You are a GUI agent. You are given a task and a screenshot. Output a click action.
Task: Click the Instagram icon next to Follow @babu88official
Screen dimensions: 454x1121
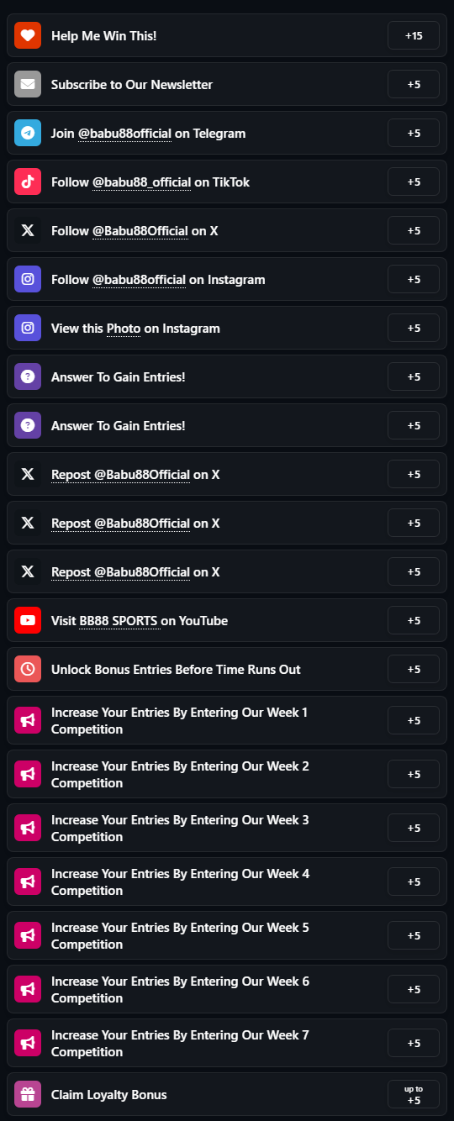(28, 279)
